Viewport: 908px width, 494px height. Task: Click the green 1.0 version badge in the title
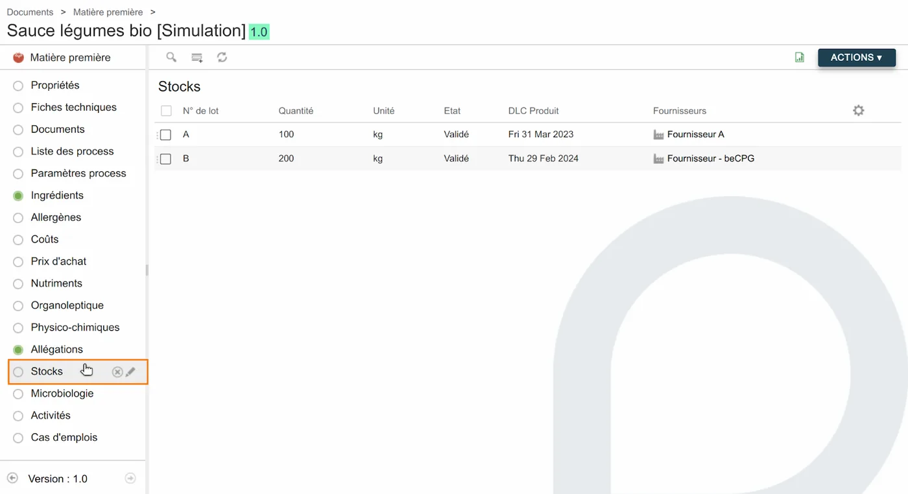pos(259,32)
